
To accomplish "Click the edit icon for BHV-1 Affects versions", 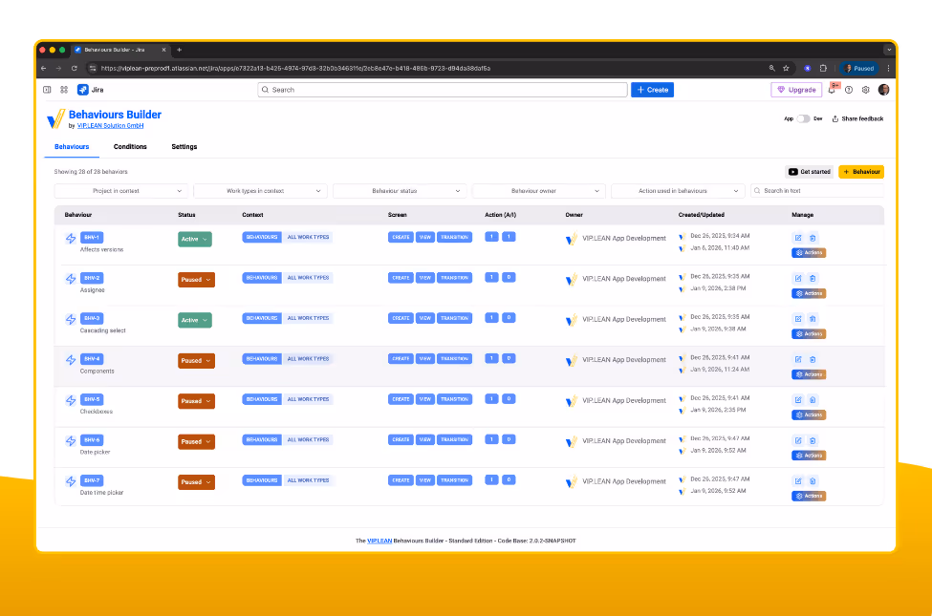I will pos(797,238).
